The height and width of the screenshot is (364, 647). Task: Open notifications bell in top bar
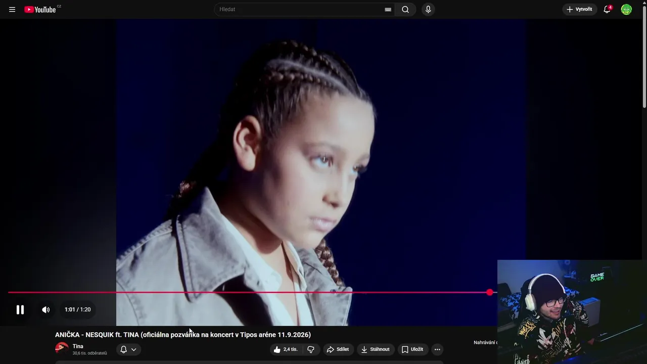pyautogui.click(x=607, y=9)
